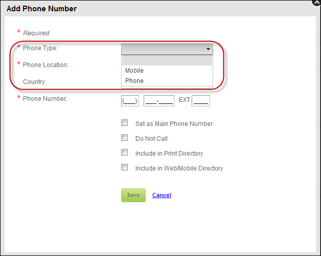Screen dimensions: 321x256
Task: Click the Required legend text
Action: (36, 33)
